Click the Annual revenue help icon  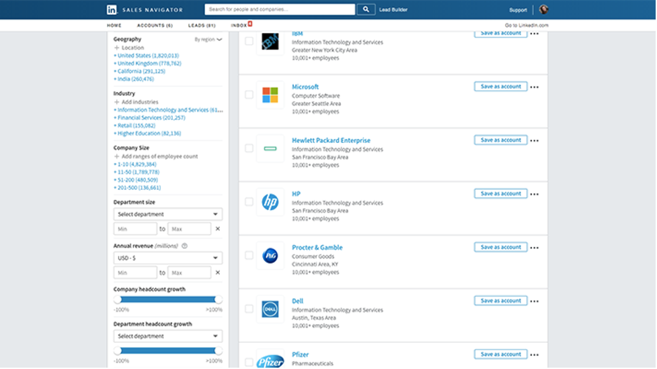185,246
